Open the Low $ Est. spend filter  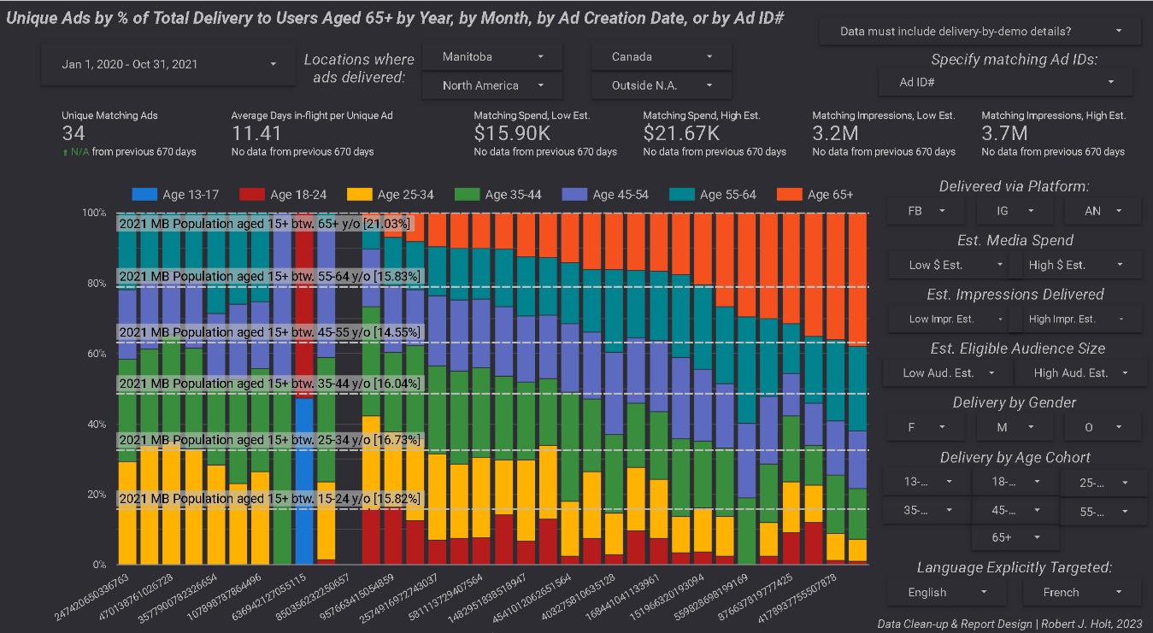point(948,265)
